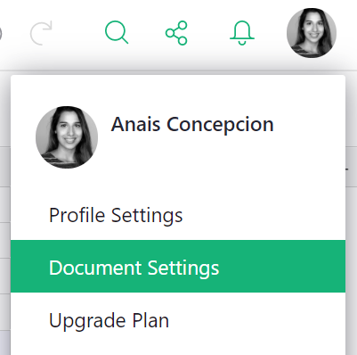View alerts with the green bell
The width and height of the screenshot is (357, 355).
point(242,33)
